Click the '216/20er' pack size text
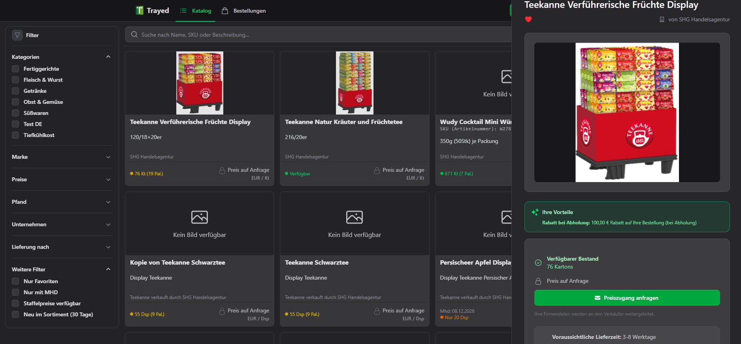 (x=296, y=137)
